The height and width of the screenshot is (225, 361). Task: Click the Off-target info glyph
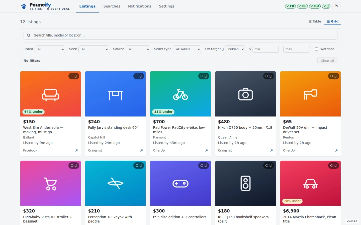click(223, 49)
